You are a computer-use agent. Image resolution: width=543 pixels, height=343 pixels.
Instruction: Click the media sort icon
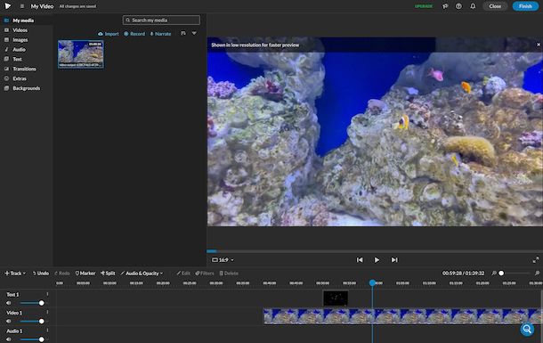point(183,33)
